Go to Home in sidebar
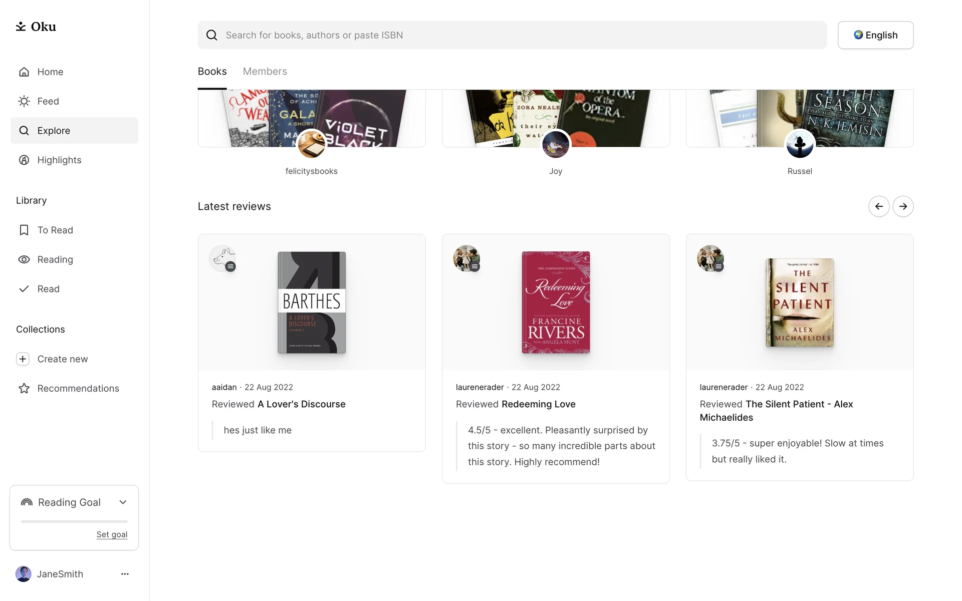Viewport: 962px width, 601px height. (50, 72)
